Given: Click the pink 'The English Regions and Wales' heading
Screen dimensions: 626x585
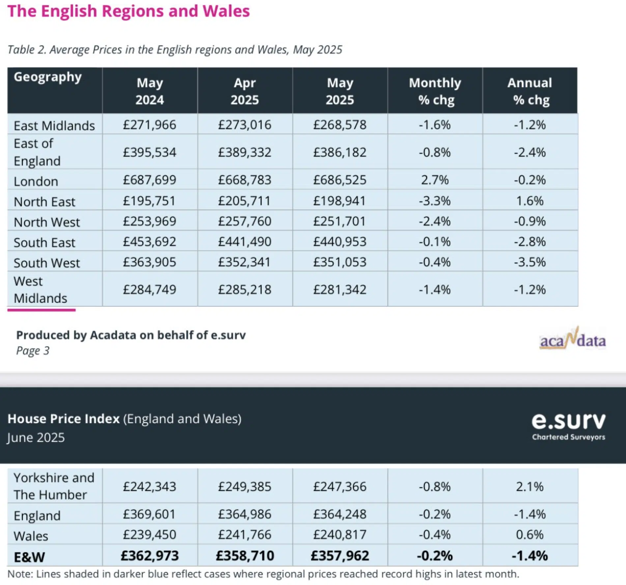Looking at the screenshot, I should coord(128,11).
